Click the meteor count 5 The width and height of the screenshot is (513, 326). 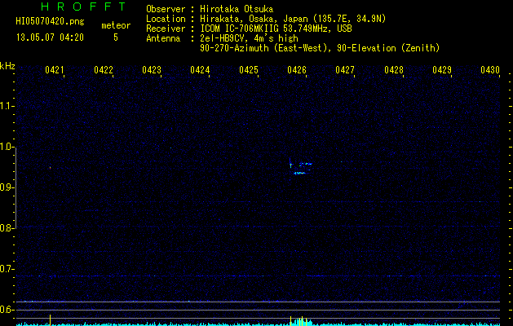tap(116, 37)
